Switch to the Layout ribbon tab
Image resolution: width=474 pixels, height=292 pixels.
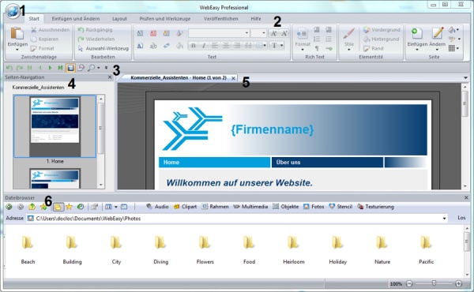coord(119,19)
